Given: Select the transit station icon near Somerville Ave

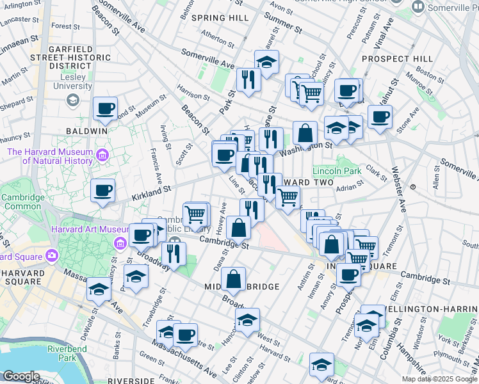Looking at the screenshot, I should (413, 187).
